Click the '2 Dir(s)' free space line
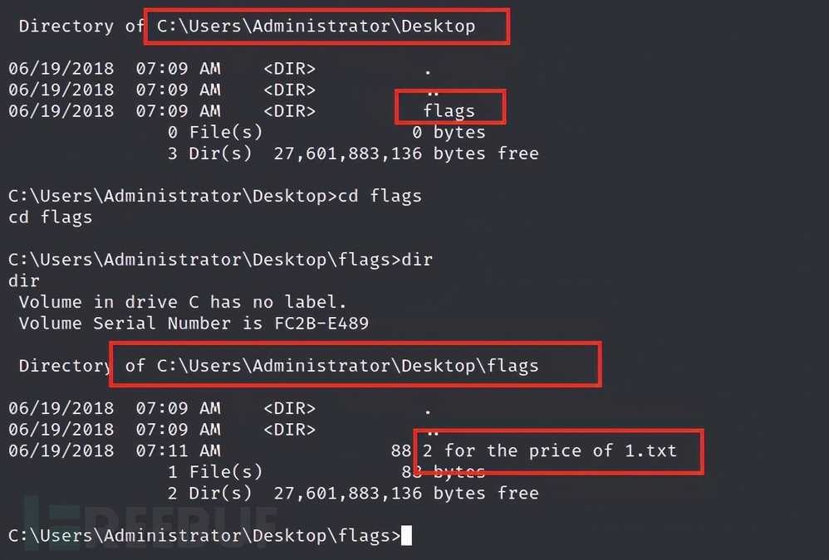 (x=353, y=494)
